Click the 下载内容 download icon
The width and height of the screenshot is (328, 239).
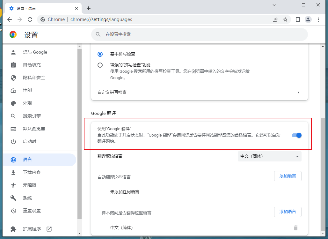tap(13, 172)
